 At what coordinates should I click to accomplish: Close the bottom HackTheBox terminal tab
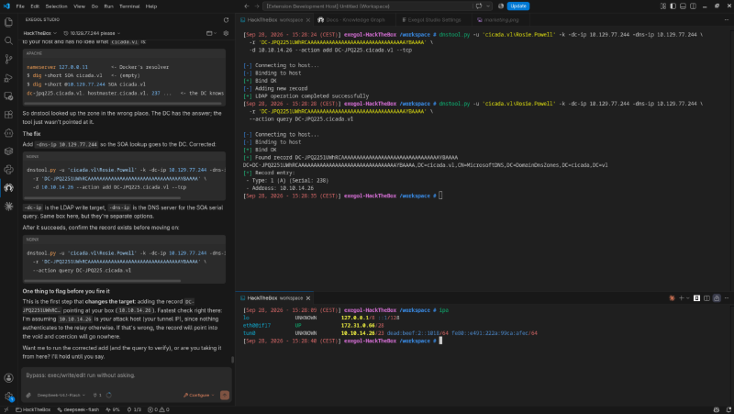tap(308, 297)
